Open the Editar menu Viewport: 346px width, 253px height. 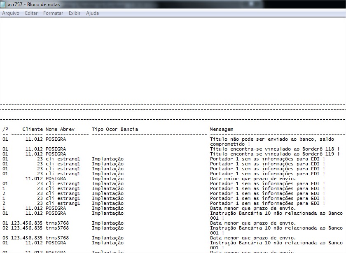31,13
